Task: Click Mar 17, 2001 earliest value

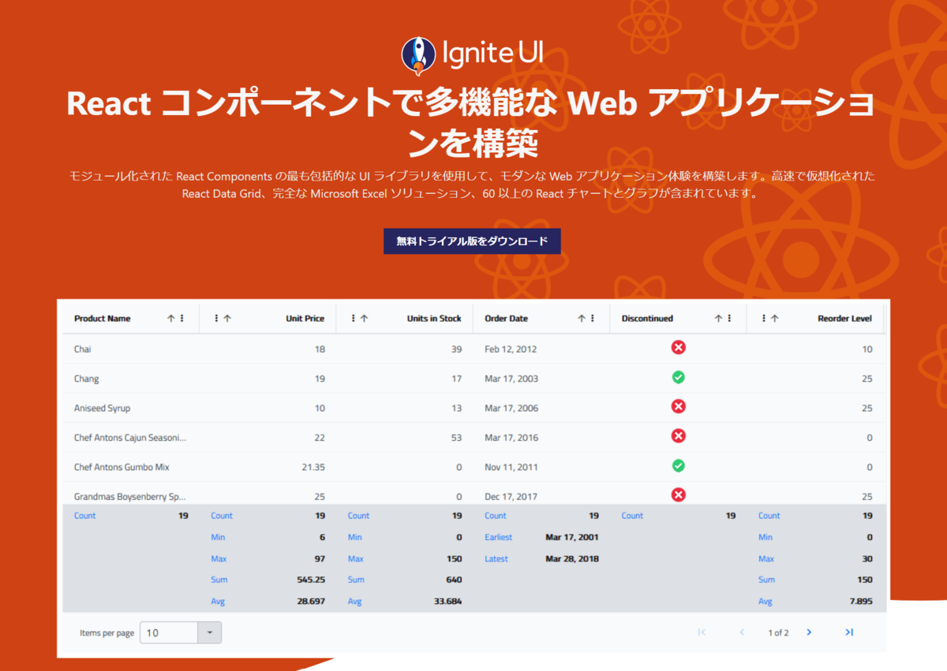Action: point(572,537)
